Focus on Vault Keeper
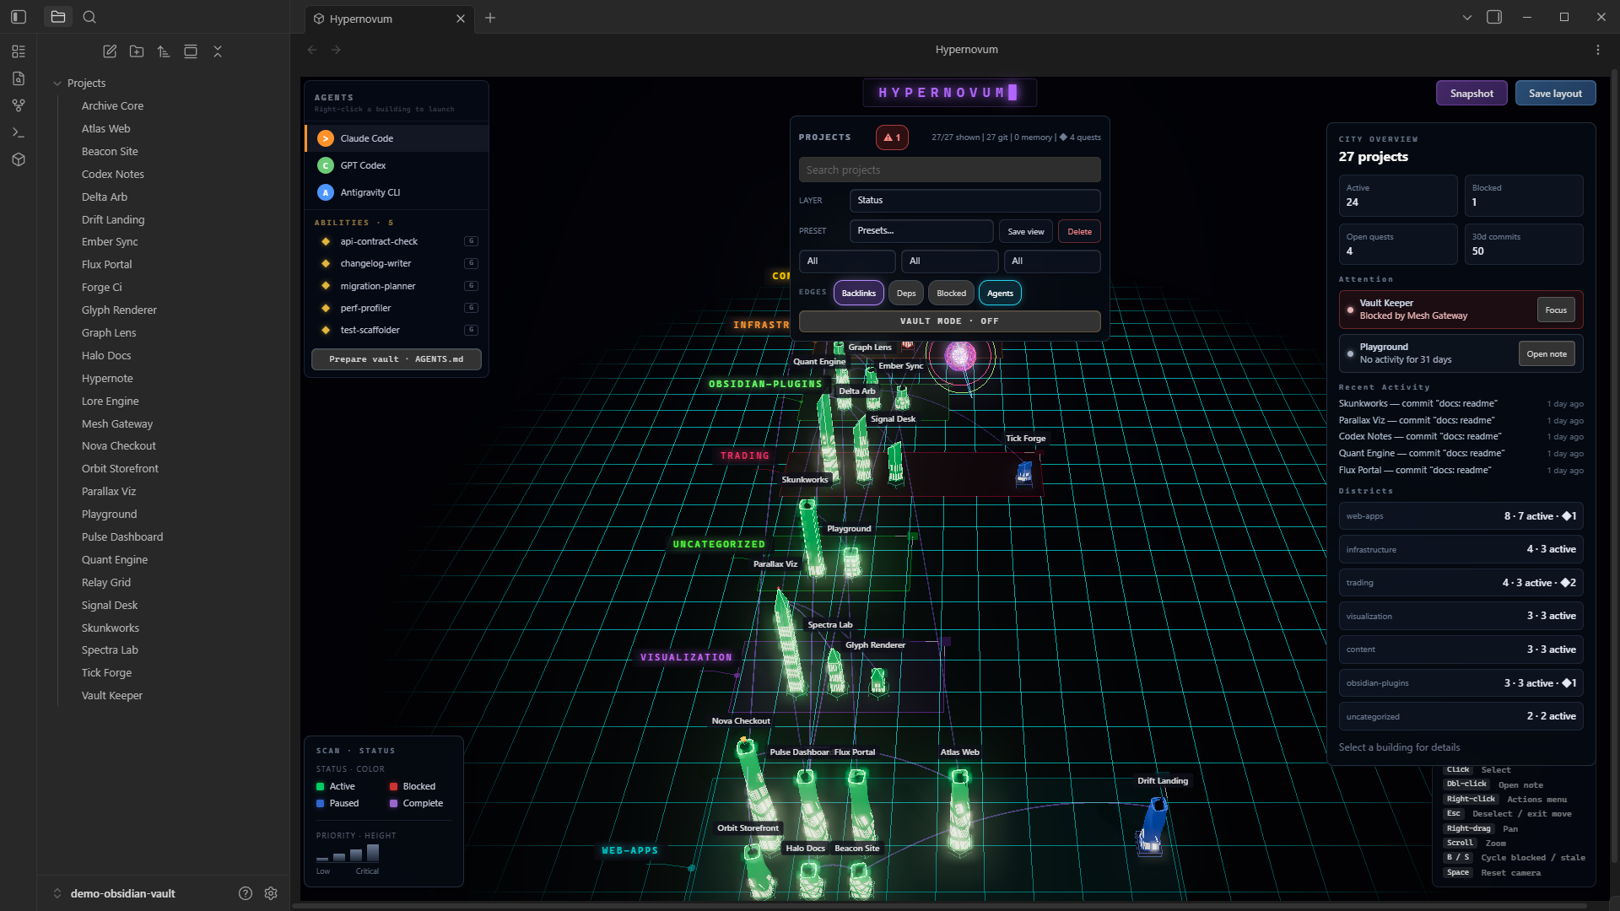 coord(1556,310)
